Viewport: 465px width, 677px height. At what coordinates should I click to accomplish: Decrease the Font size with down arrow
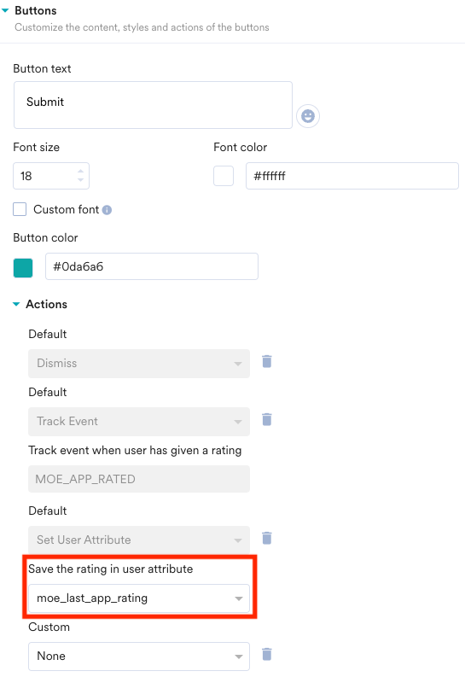pyautogui.click(x=81, y=180)
